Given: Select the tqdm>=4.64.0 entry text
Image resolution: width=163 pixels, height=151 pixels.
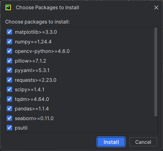Looking at the screenshot, I should (x=32, y=99).
